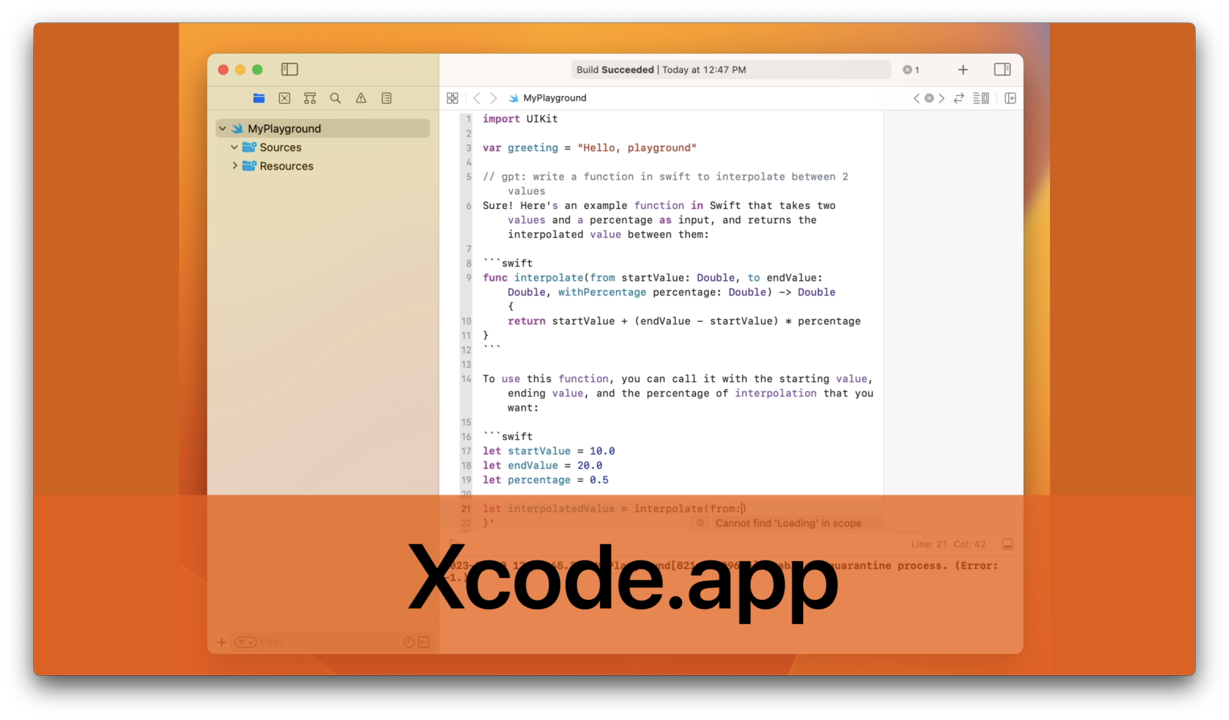Toggle debug area visibility button
This screenshot has width=1229, height=720.
[x=1007, y=544]
